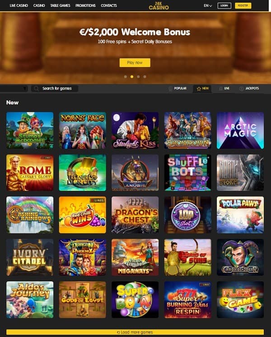Focus the Search for games field
Viewport: 271px width, 337px height.
(55, 89)
